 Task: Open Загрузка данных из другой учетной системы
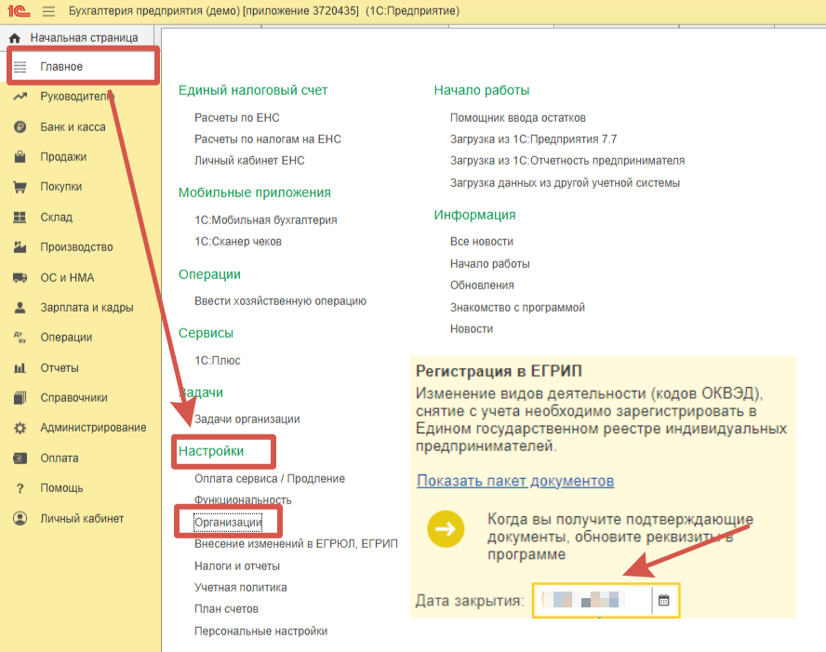(565, 182)
